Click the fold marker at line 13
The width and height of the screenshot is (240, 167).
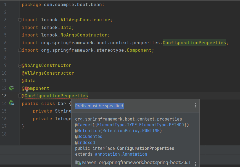[x=20, y=96]
